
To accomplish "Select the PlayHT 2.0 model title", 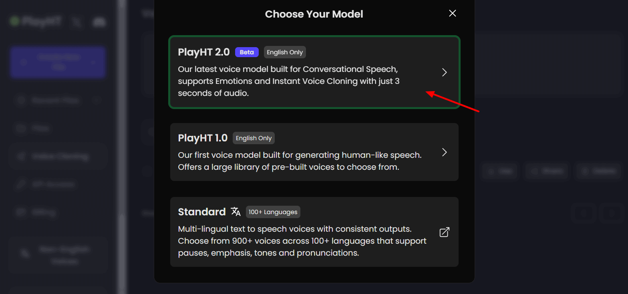I will [x=204, y=52].
